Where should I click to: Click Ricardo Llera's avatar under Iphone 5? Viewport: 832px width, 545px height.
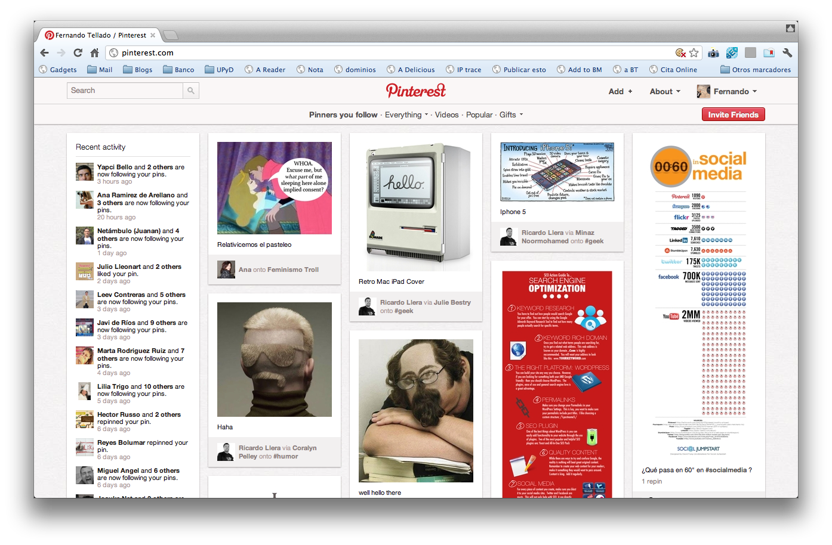[509, 237]
